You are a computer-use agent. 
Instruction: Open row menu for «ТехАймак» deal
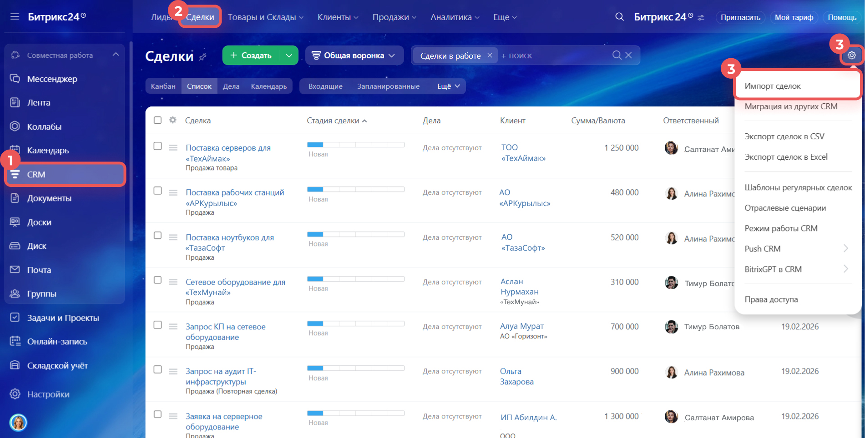pos(173,147)
